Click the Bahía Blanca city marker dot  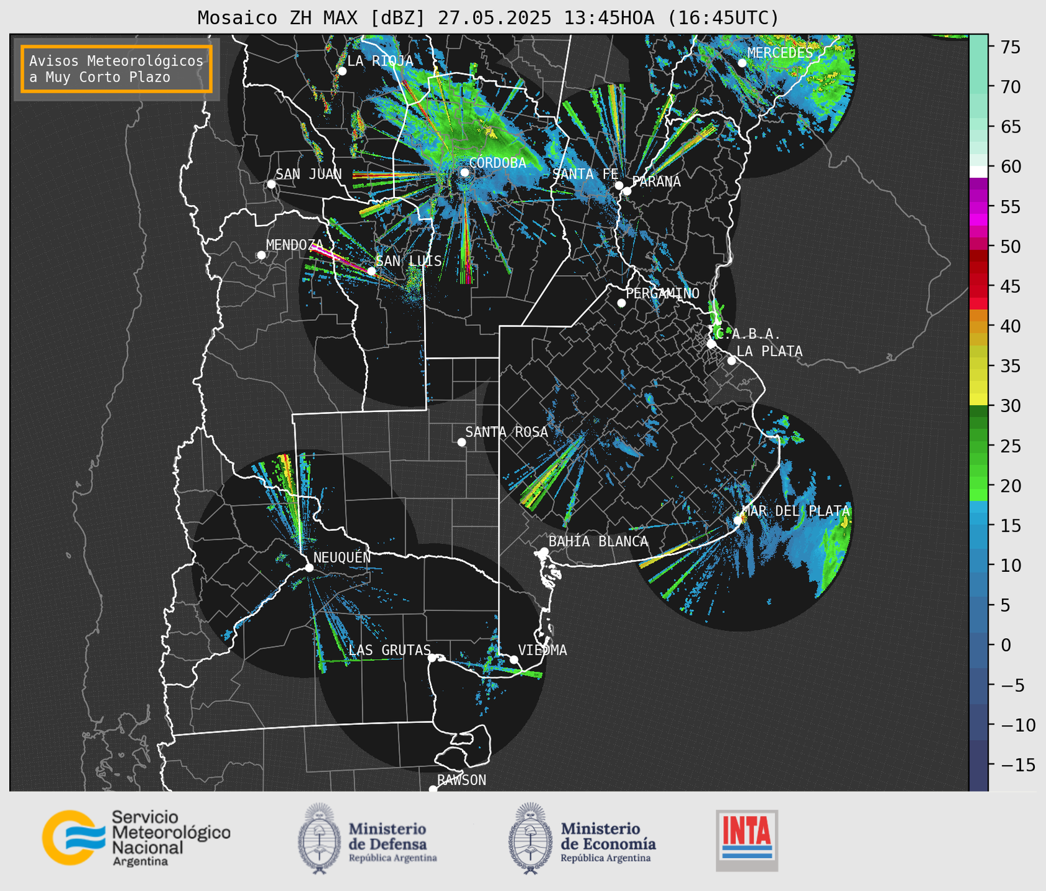(x=544, y=551)
